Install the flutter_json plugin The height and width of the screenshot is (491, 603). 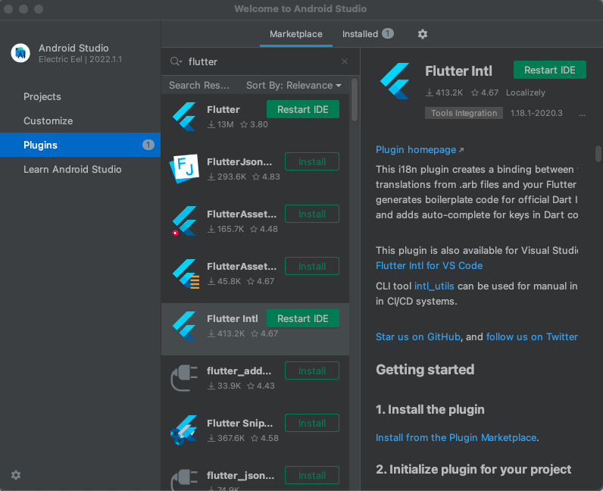tap(312, 476)
